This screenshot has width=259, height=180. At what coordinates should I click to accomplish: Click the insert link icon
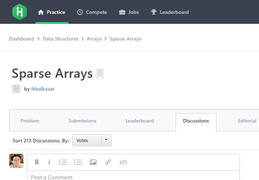click(108, 162)
